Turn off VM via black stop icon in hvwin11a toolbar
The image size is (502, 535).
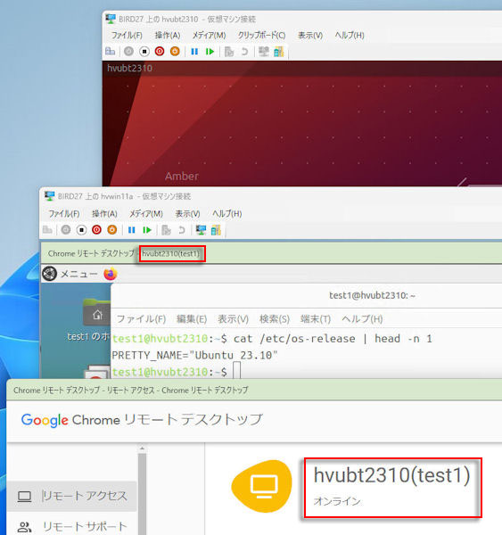[81, 230]
